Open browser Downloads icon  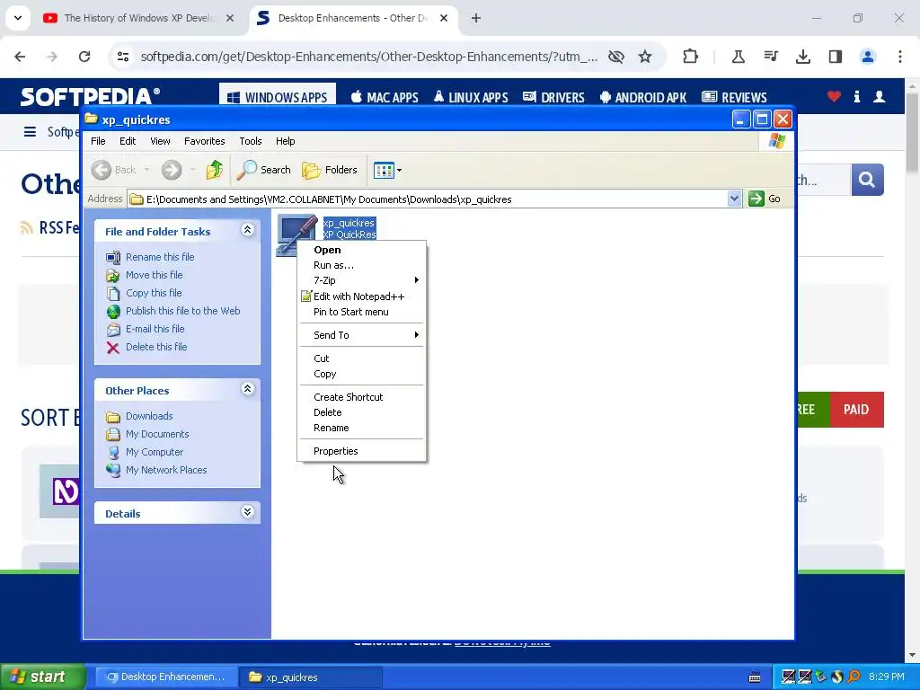[x=802, y=57]
